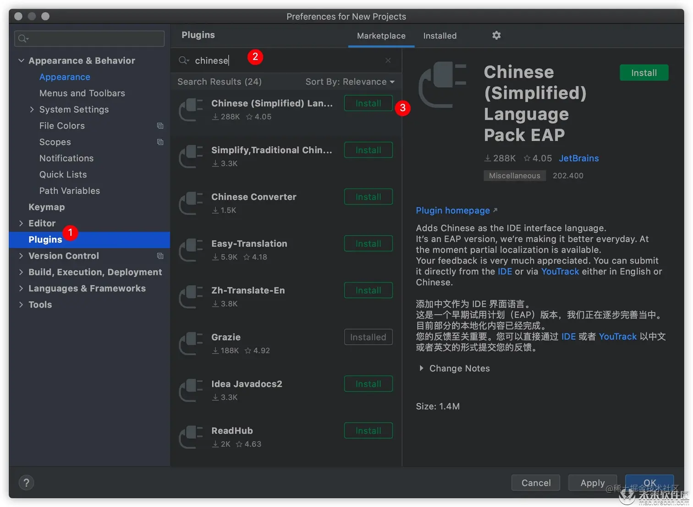Open the JetBrains vendor link
Viewport: 693px width, 507px height.
click(x=579, y=158)
